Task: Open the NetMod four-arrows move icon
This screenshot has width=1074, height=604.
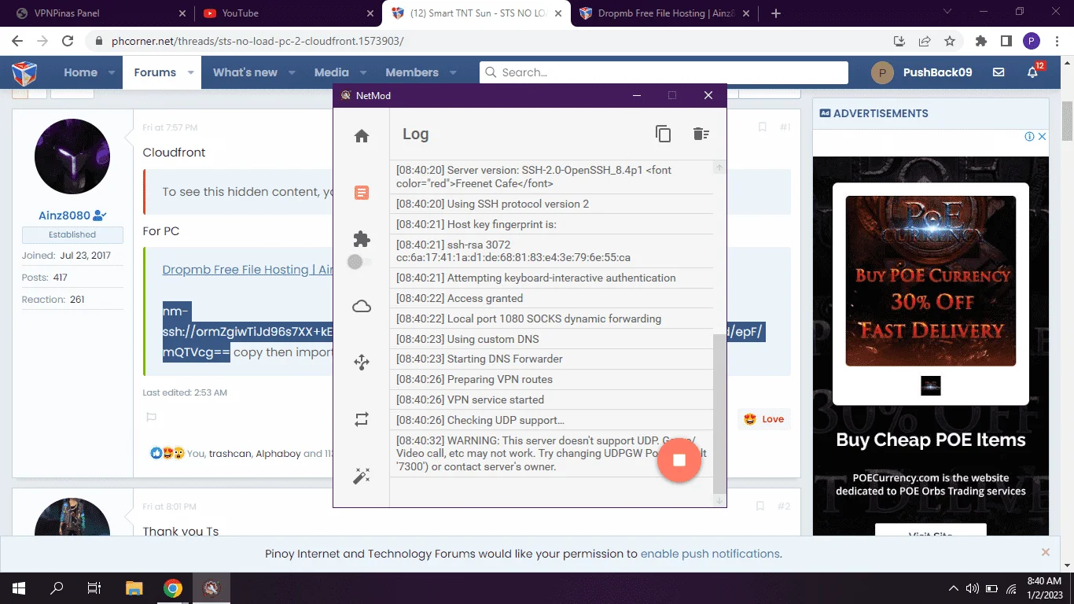Action: click(x=362, y=363)
